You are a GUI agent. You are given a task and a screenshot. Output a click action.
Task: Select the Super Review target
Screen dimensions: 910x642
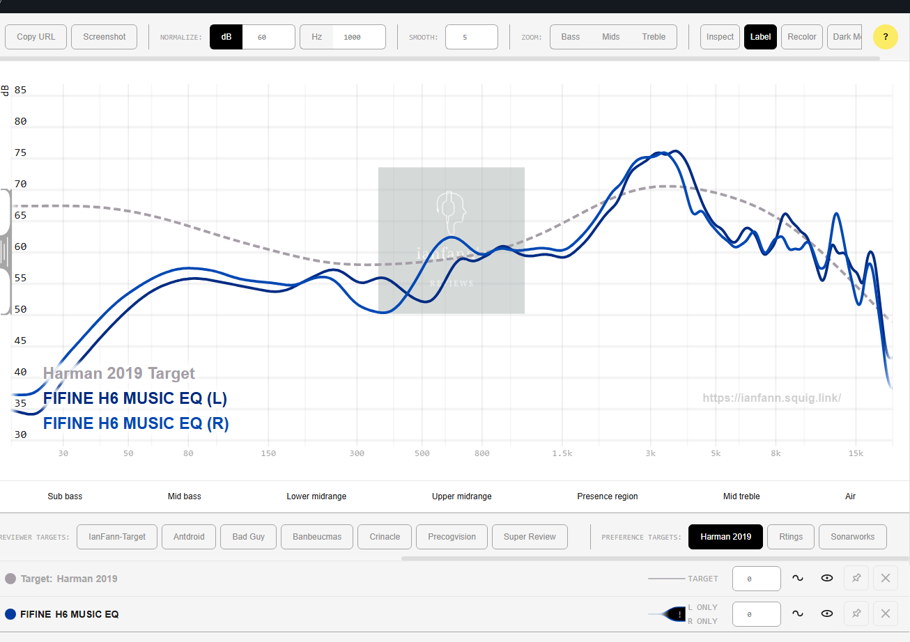(x=530, y=537)
